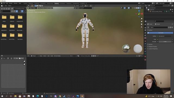Select solid viewport shading
The width and height of the screenshot is (174, 98).
click(137, 8)
